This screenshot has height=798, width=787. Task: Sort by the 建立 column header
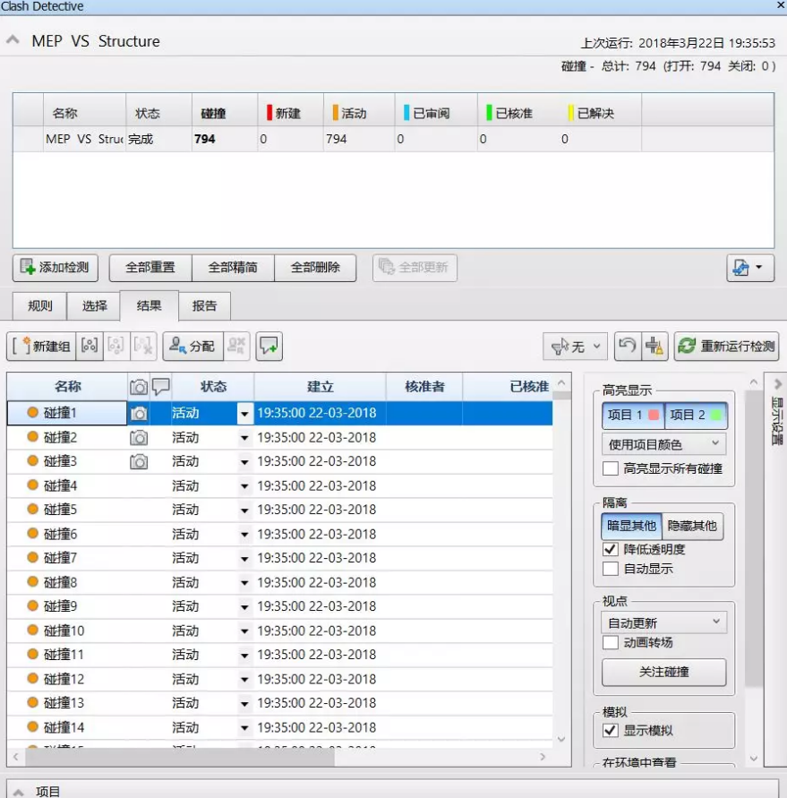320,387
